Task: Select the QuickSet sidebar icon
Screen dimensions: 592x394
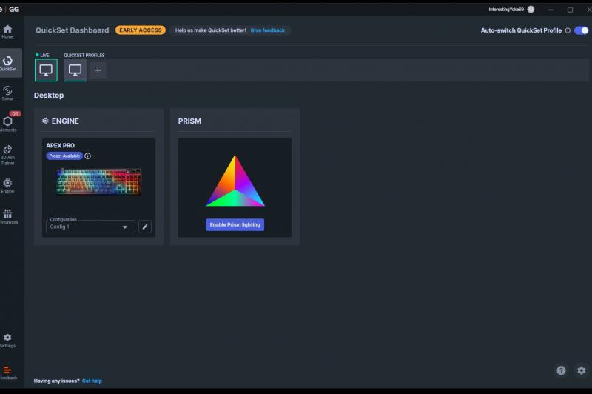Action: tap(7, 63)
